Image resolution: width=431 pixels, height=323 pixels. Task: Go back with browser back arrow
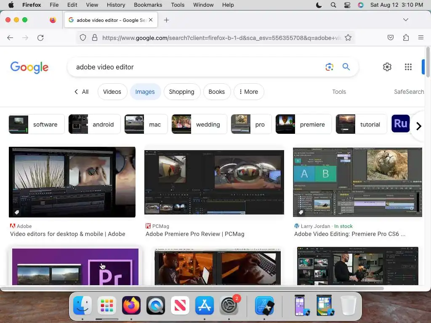10,37
